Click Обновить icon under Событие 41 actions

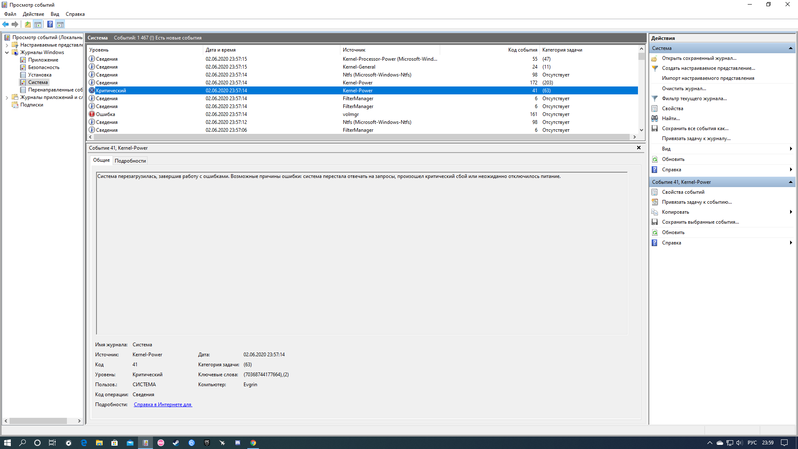click(x=655, y=232)
